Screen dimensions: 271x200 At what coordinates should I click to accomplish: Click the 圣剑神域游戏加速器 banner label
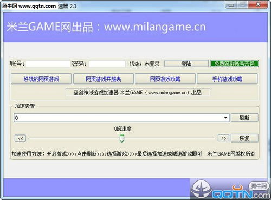(137, 93)
